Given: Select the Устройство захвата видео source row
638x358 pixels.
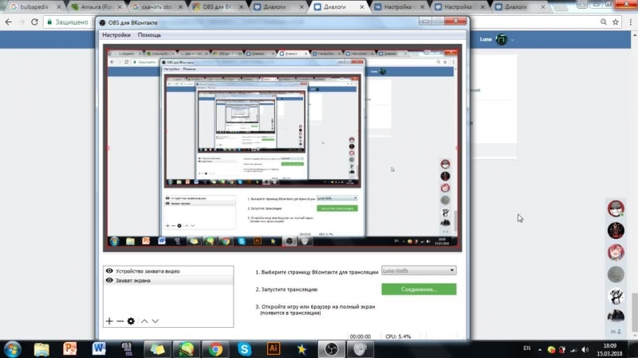Looking at the screenshot, I should pos(168,270).
